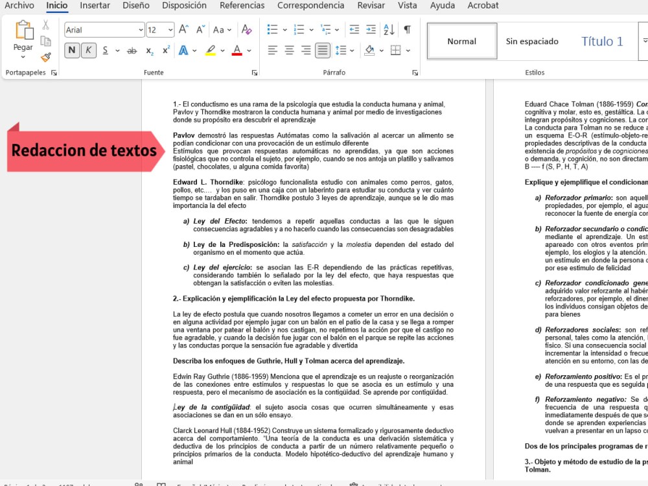This screenshot has width=648, height=486.
Task: Switch to the Insertar tab
Action: click(95, 5)
